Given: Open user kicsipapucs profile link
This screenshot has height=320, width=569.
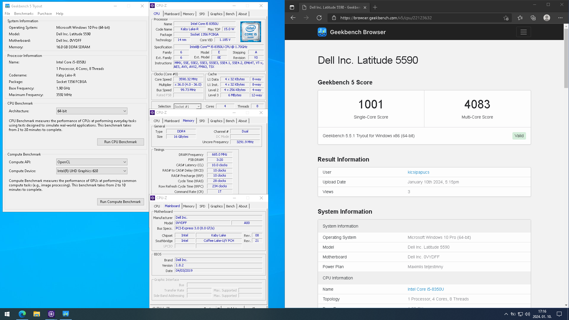Looking at the screenshot, I should point(418,172).
